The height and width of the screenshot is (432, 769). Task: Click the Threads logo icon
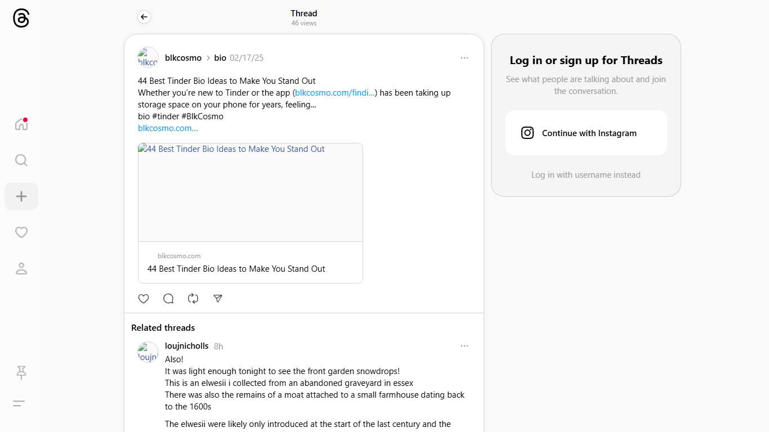[x=21, y=19]
